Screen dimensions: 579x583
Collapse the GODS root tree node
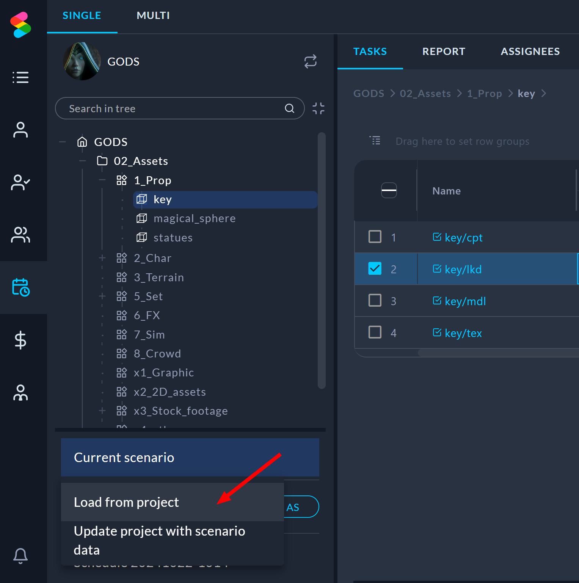coord(63,142)
